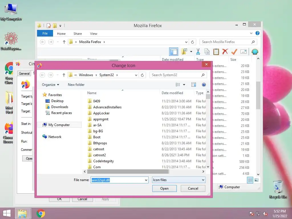Image resolution: width=292 pixels, height=219 pixels.
Task: Open the File tab in Mozilla Firefox window
Action: pos(45,33)
